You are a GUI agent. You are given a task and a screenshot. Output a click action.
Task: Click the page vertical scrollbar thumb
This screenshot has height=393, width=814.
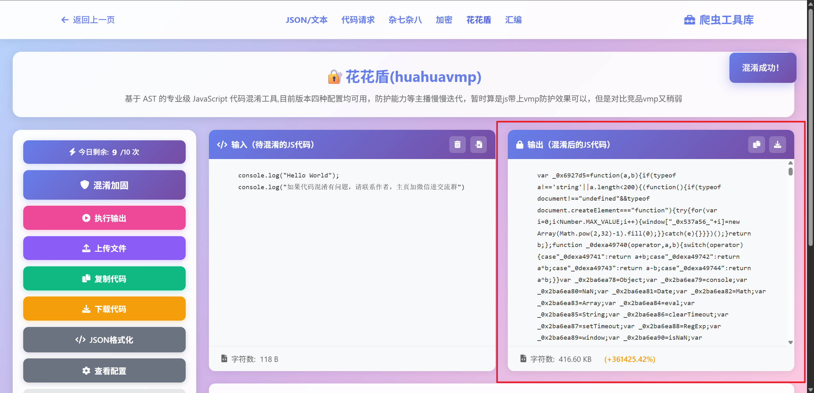click(811, 127)
